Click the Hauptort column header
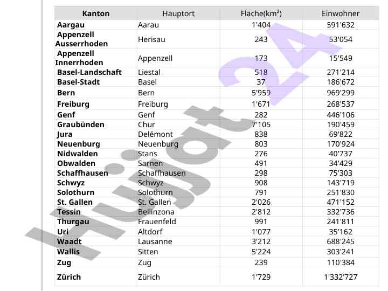 [x=178, y=13]
